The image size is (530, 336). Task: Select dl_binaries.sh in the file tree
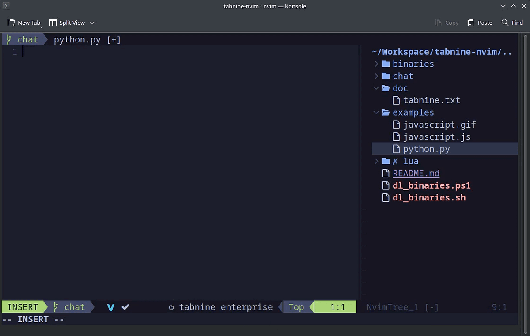pyautogui.click(x=429, y=197)
